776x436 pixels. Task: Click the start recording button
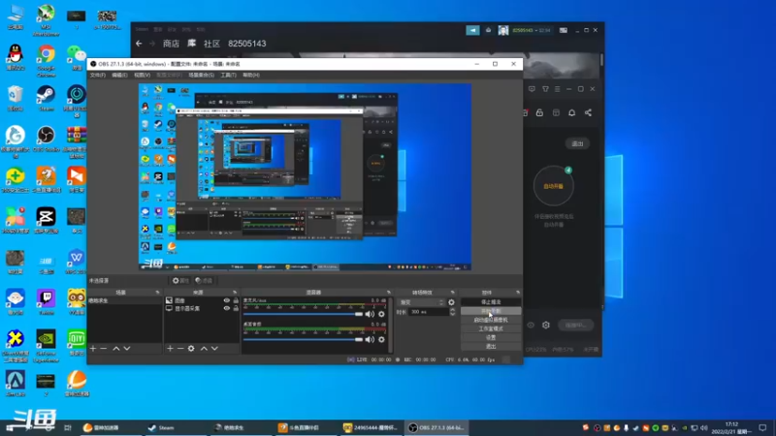click(x=491, y=311)
